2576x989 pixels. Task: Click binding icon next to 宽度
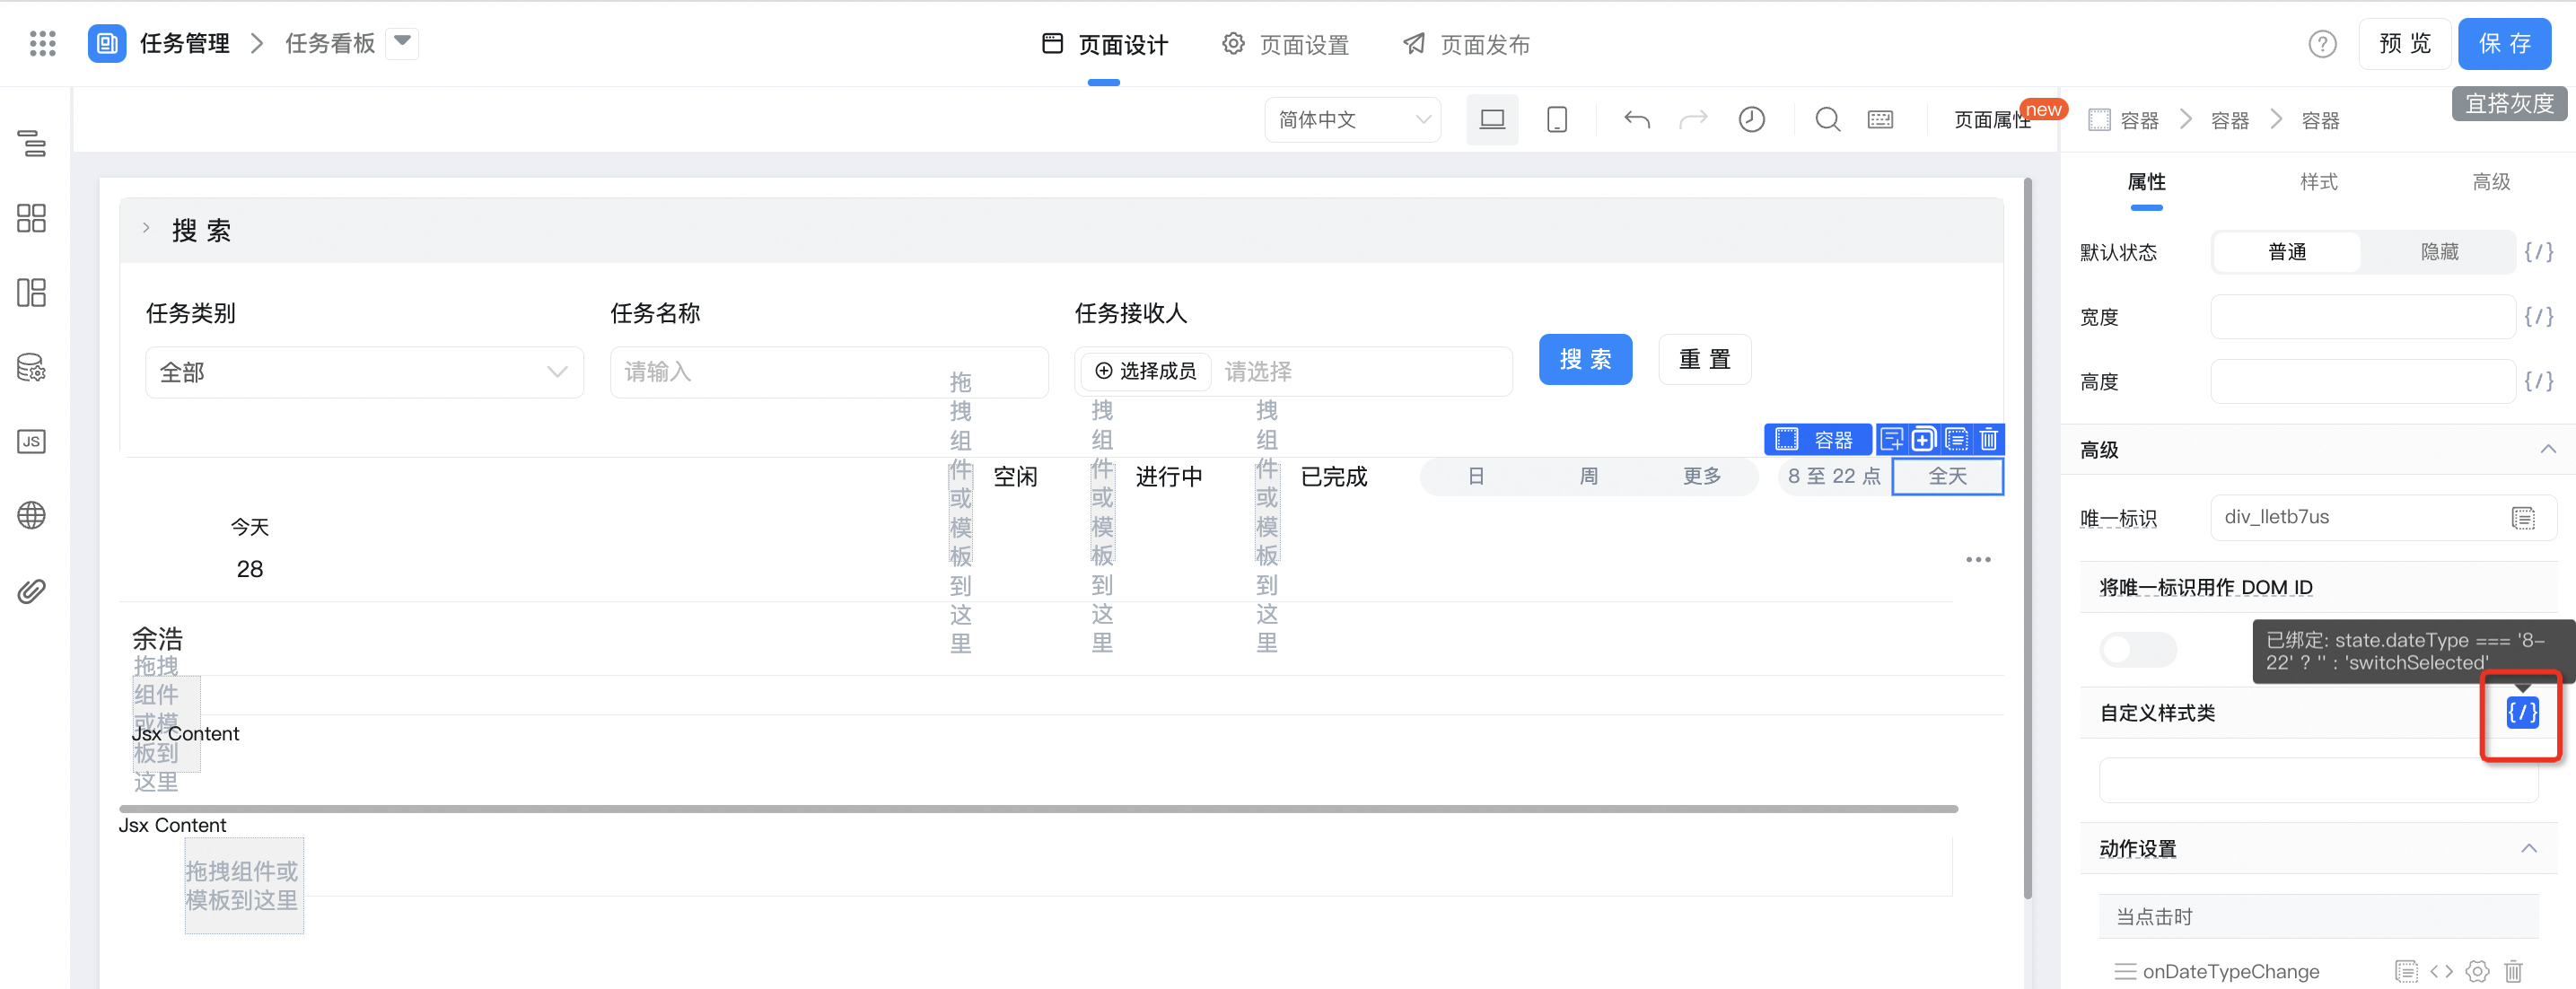(x=2539, y=317)
